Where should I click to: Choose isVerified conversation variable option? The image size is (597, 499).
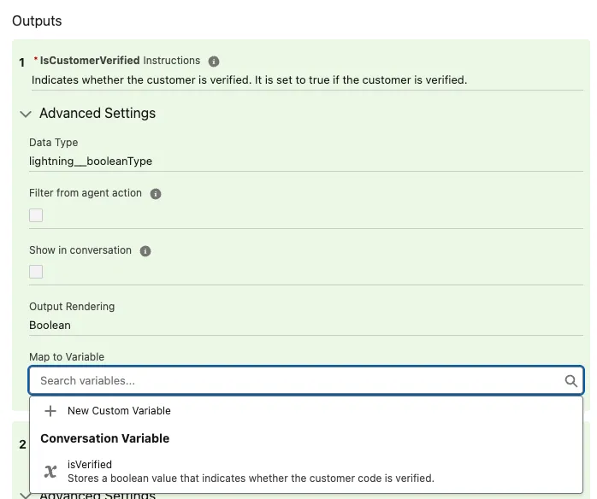pos(90,465)
